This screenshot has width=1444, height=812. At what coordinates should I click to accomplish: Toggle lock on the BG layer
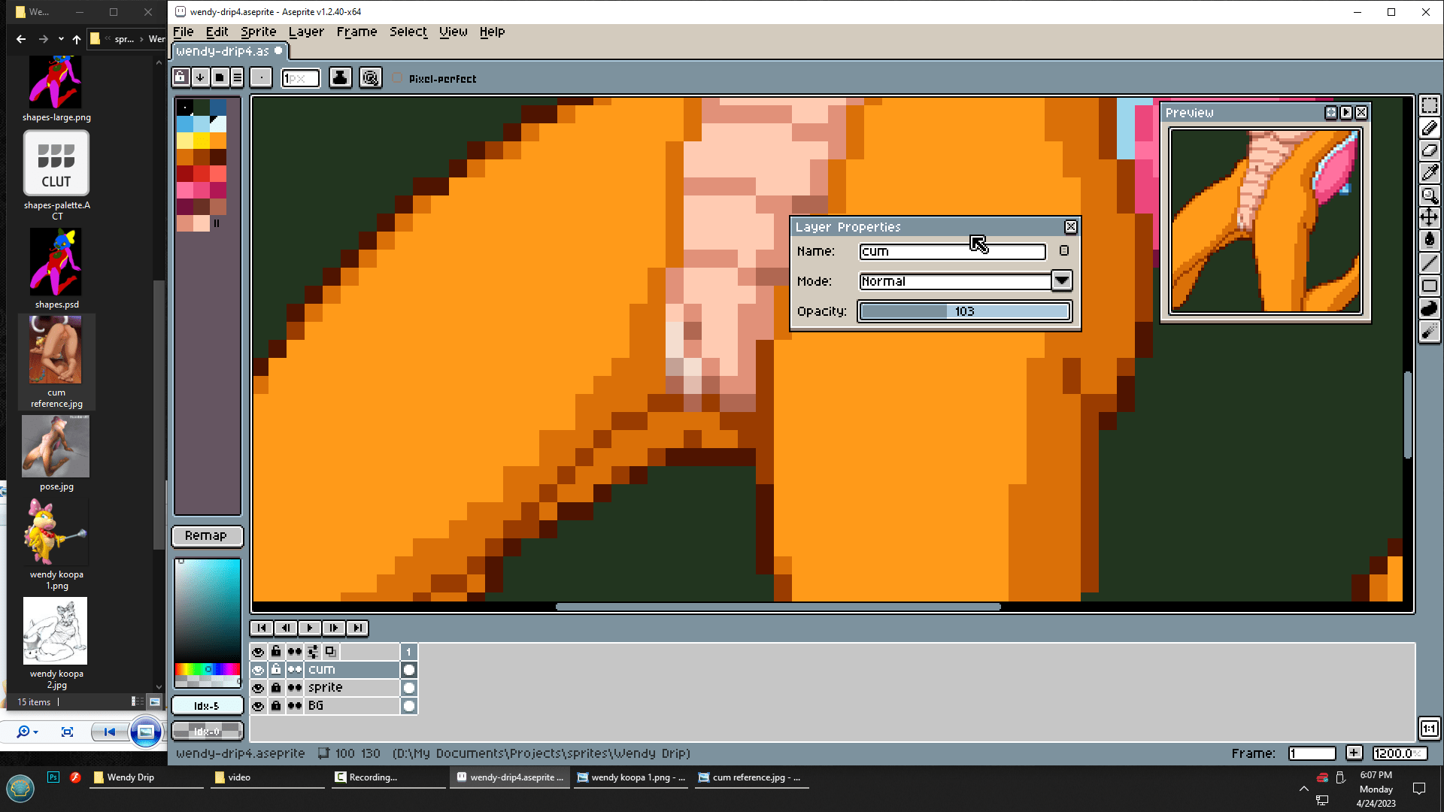click(276, 706)
